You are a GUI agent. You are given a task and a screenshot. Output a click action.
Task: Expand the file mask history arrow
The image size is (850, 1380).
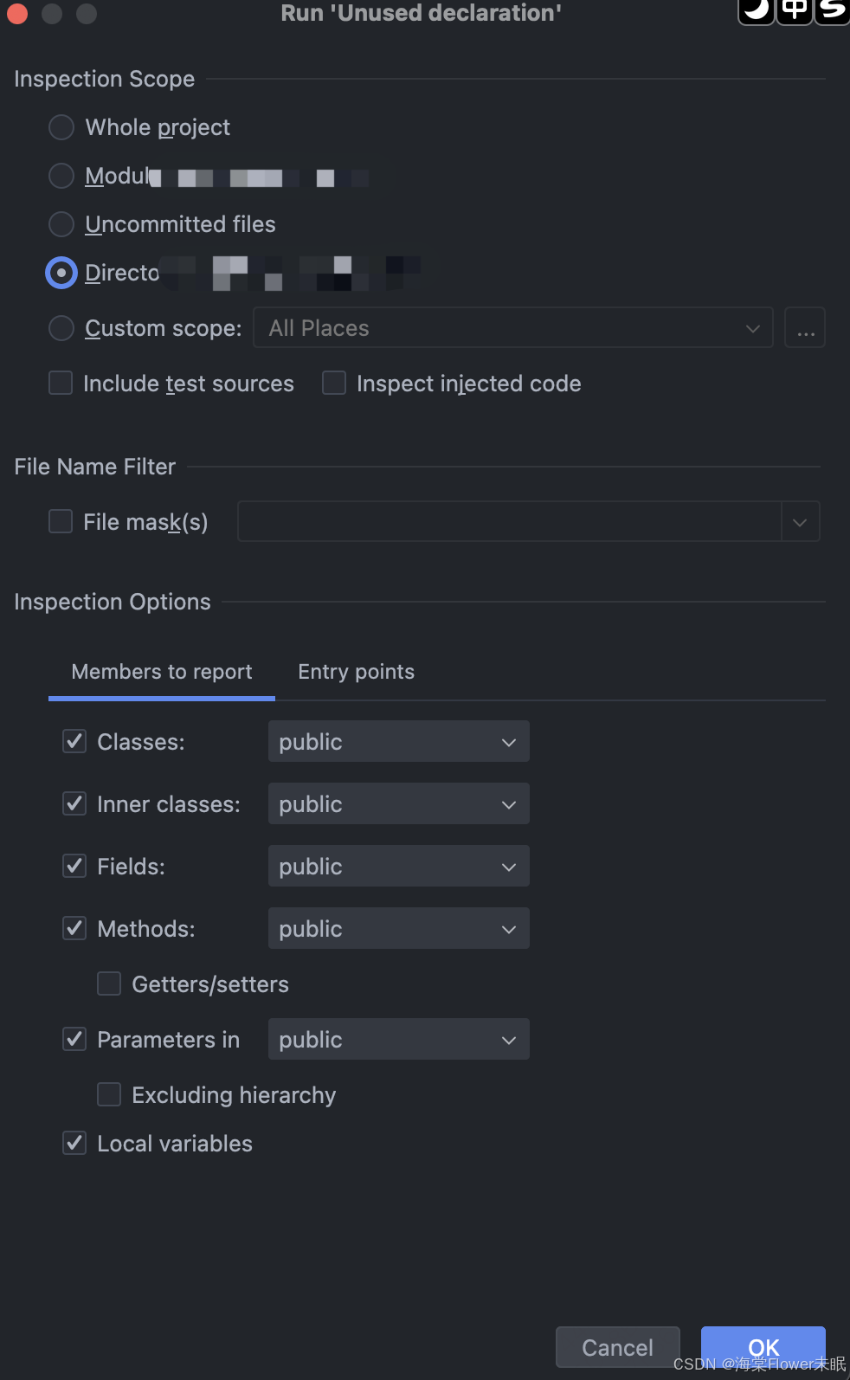point(800,522)
